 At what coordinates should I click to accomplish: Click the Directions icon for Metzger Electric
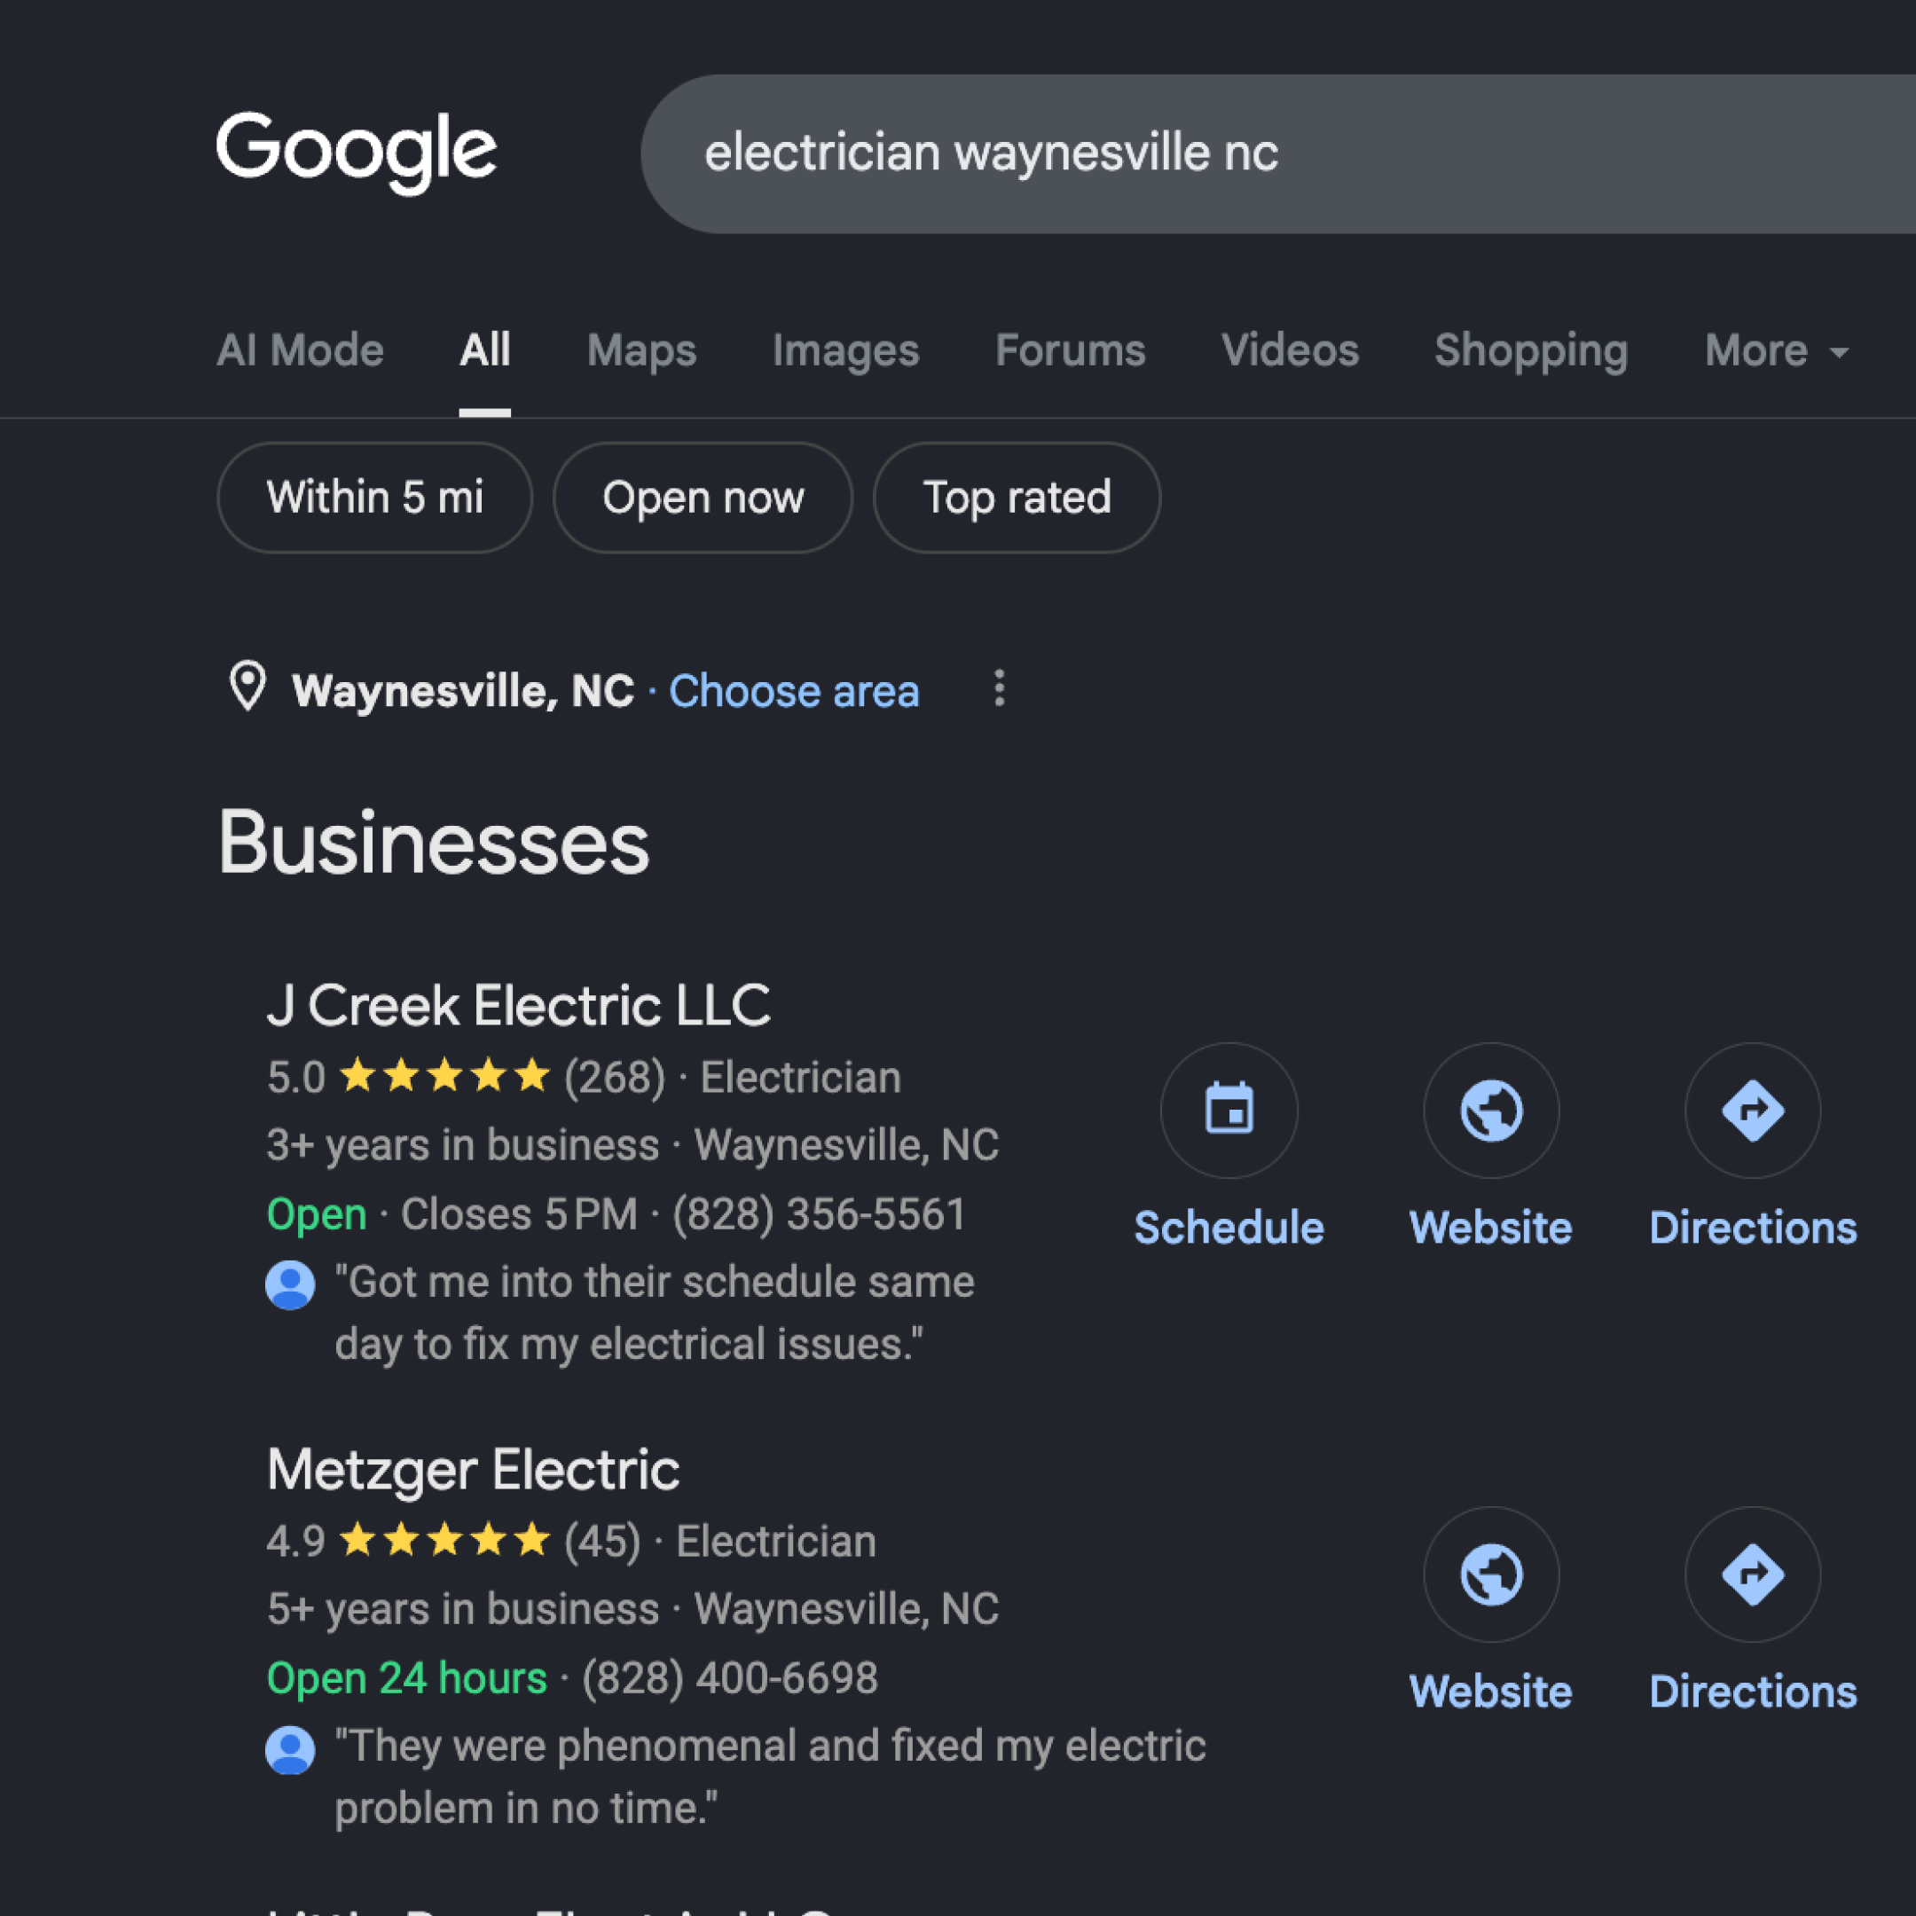[x=1753, y=1574]
